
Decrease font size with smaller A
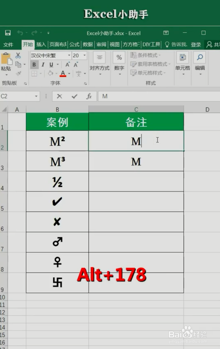pos(76,64)
